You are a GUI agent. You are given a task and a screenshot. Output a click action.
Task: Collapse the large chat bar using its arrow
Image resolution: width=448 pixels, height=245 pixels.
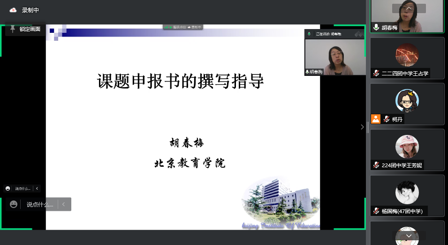(64, 204)
